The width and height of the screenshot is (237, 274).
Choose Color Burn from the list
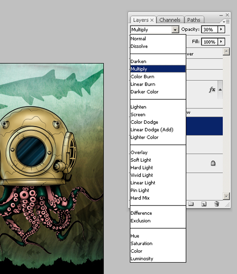143,76
